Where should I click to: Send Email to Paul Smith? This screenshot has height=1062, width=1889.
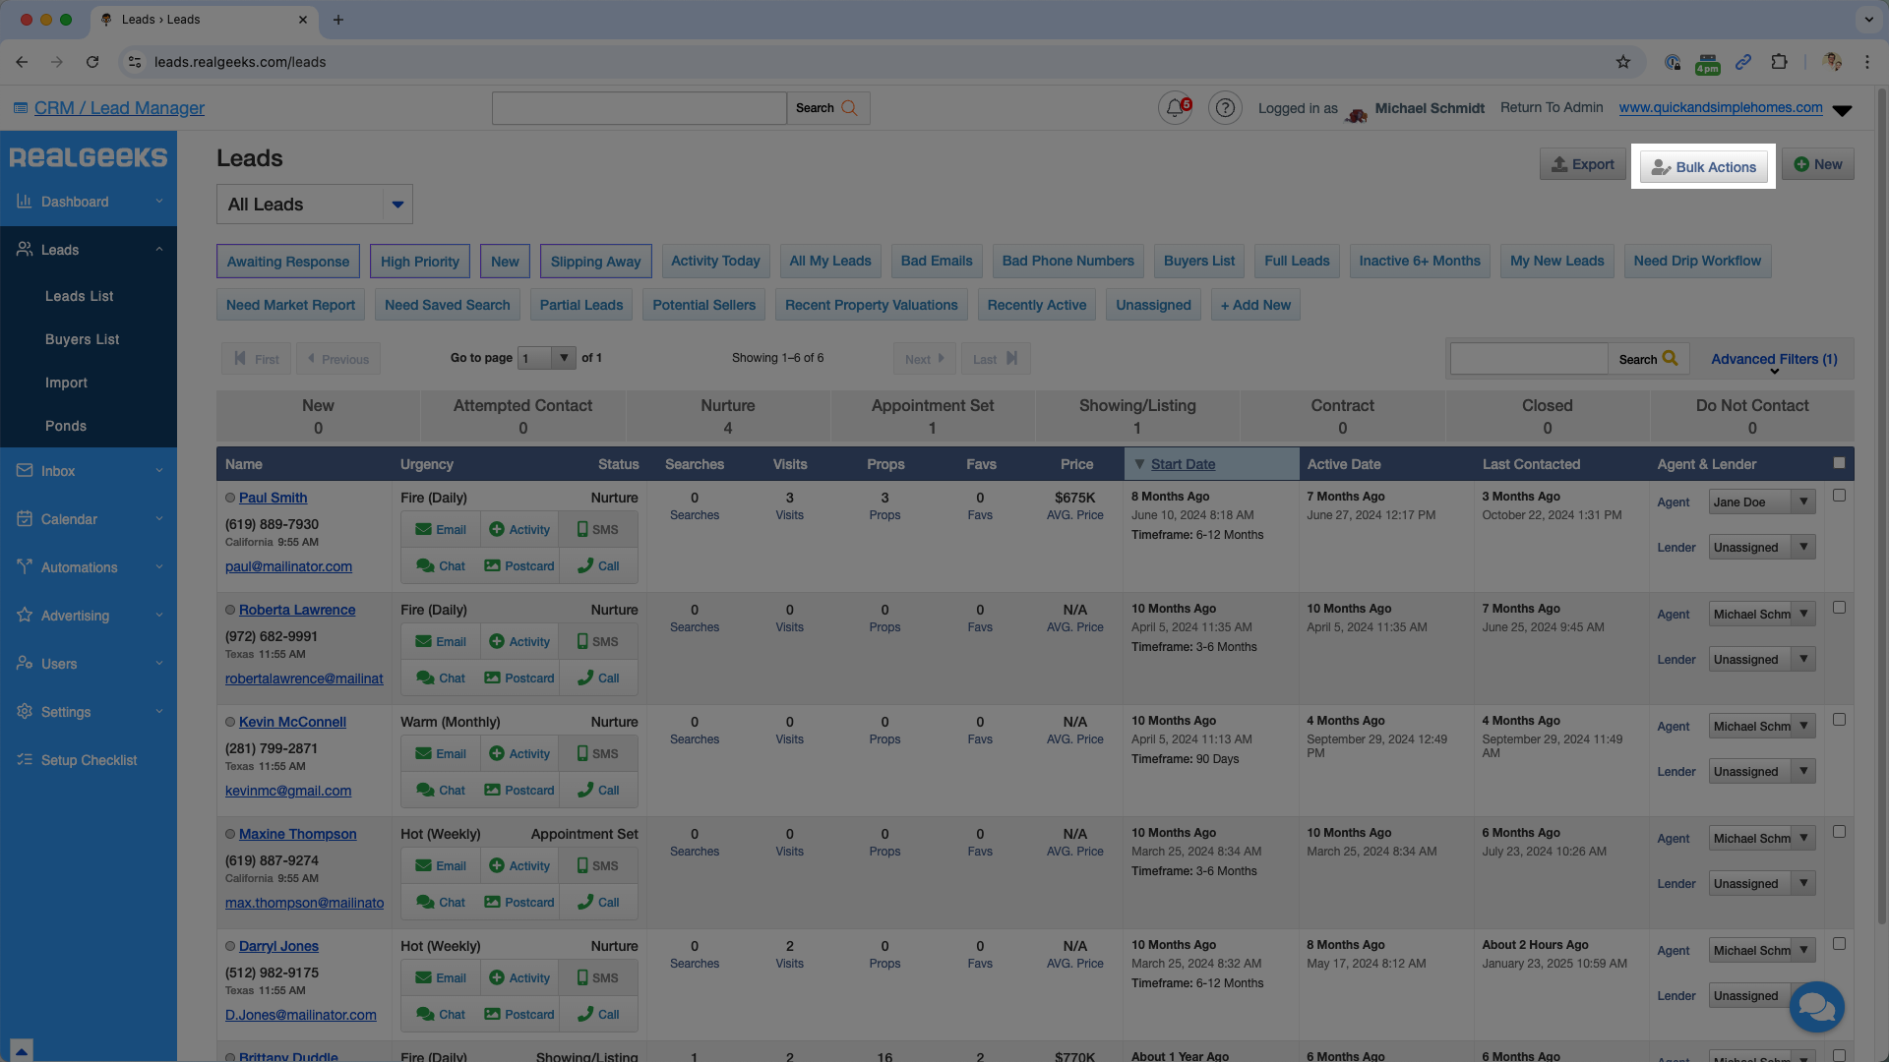441,529
